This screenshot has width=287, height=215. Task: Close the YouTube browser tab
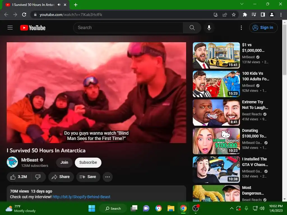65,5
